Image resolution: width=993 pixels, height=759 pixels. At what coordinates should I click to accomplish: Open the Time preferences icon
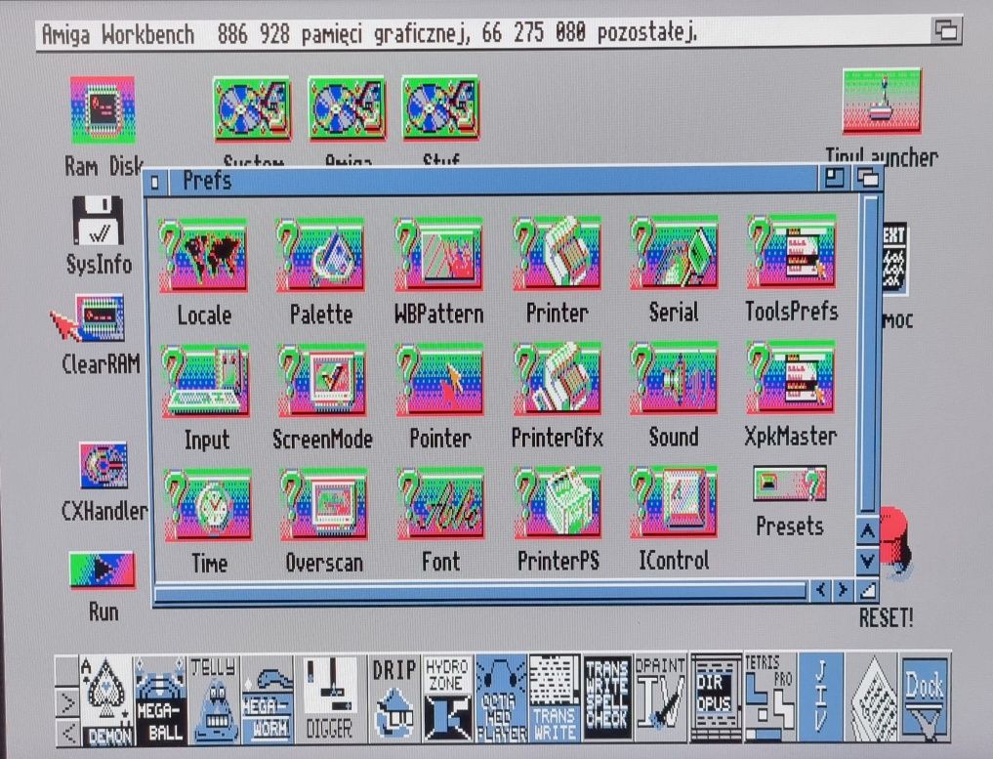(208, 506)
